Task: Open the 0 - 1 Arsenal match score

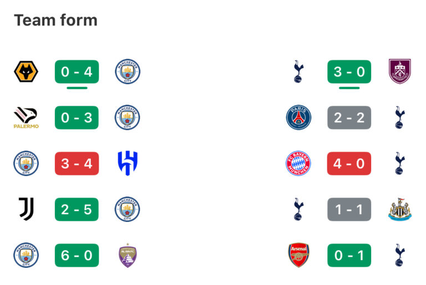Action: (x=349, y=256)
